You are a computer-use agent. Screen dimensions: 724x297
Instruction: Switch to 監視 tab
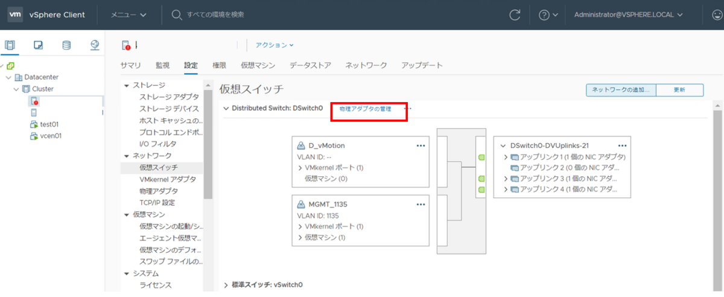[x=162, y=65]
